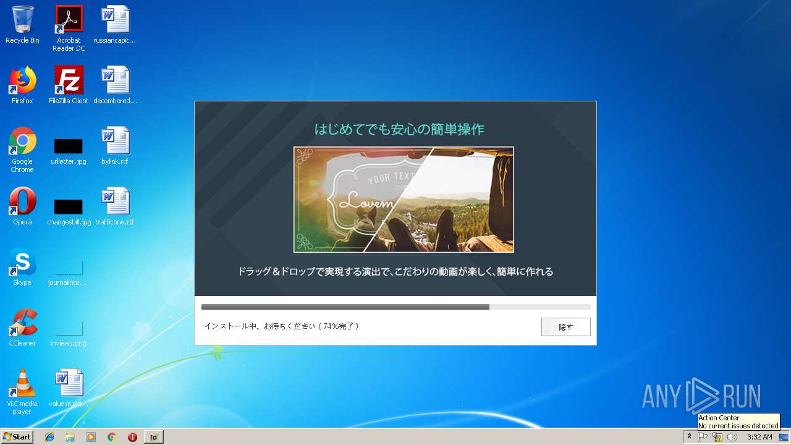
Task: Open the Recycle Bin desktop icon
Action: (22, 25)
